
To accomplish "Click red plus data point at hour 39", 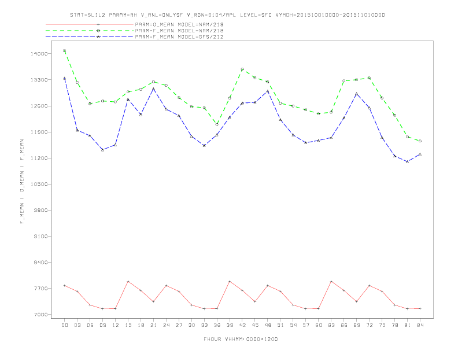I will [230, 281].
